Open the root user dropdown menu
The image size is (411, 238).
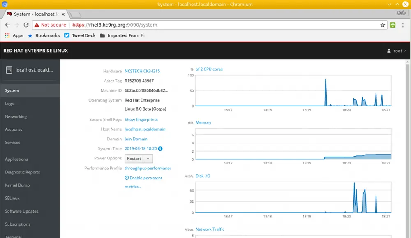397,51
